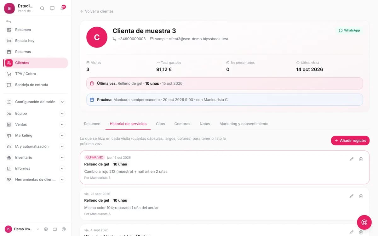Delete the 4 sept 2026 record
The height and width of the screenshot is (236, 378).
point(361,232)
